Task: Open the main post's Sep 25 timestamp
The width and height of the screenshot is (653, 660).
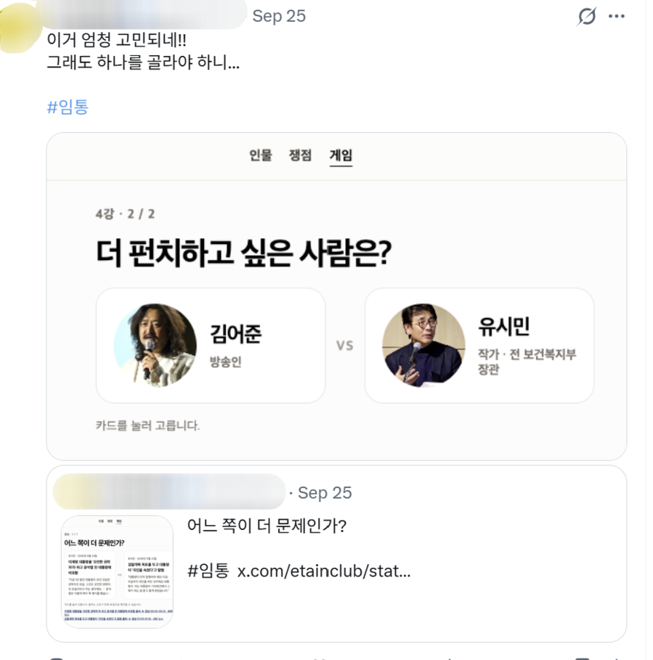Action: click(x=279, y=16)
